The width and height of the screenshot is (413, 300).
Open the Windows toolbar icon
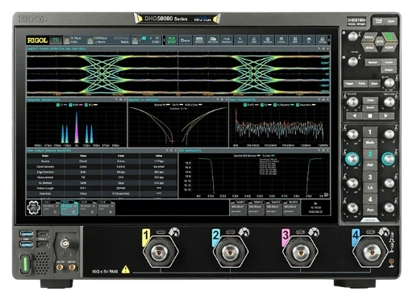click(x=268, y=40)
